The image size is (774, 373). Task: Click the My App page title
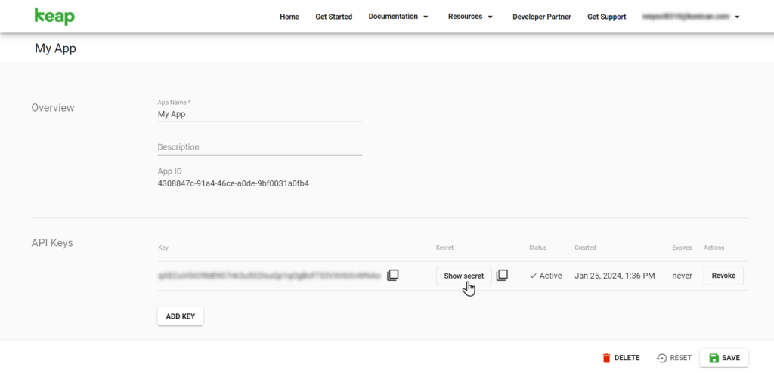55,48
